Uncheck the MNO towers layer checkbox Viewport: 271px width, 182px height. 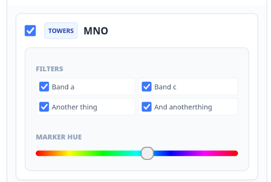click(x=30, y=31)
